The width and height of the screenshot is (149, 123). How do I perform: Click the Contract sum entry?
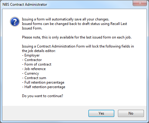pos(34,78)
